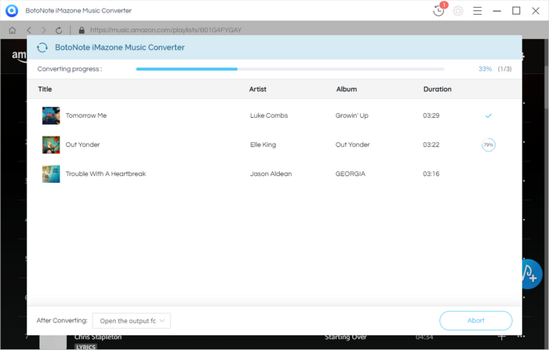Click the BotoNote app logo icon

coord(12,10)
